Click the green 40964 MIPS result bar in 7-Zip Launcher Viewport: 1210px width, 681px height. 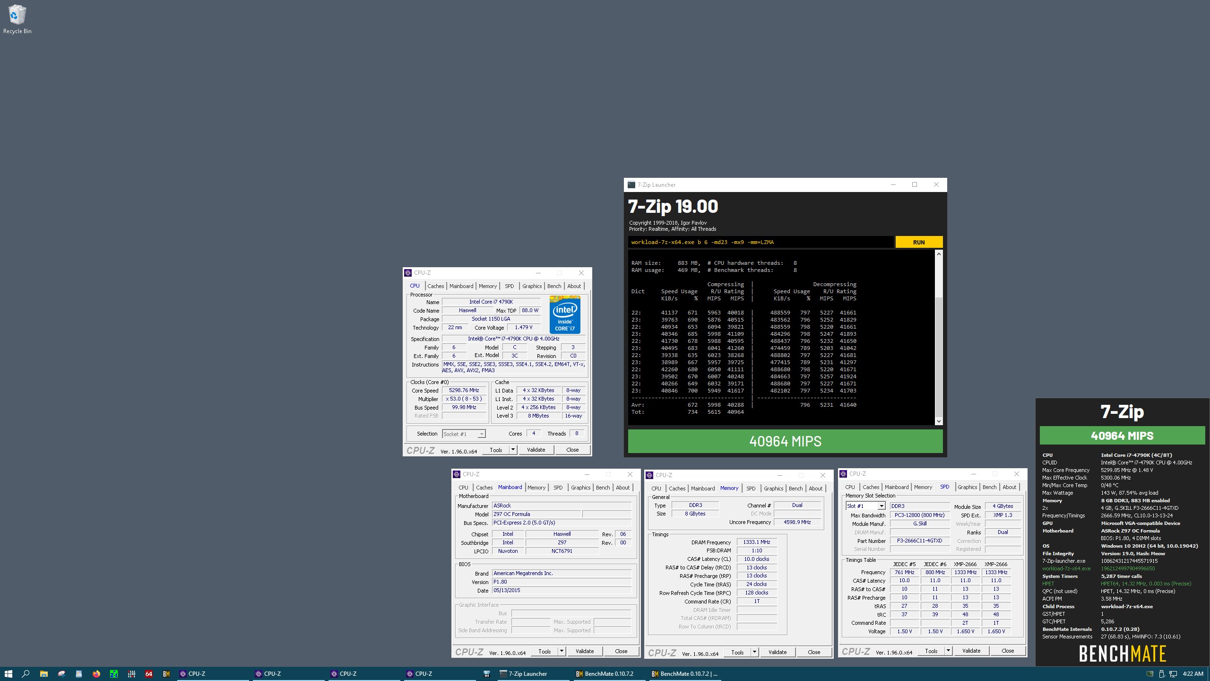tap(785, 441)
